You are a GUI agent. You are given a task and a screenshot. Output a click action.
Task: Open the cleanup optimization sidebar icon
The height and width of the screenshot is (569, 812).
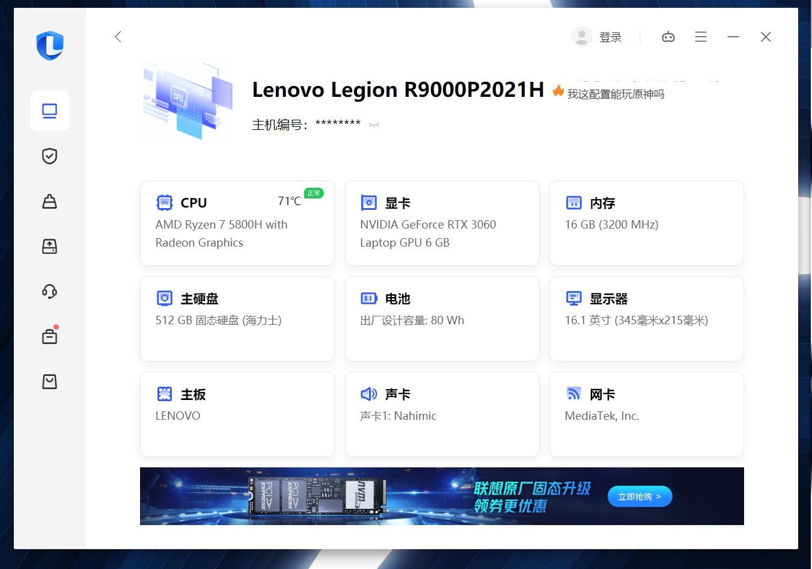point(50,201)
